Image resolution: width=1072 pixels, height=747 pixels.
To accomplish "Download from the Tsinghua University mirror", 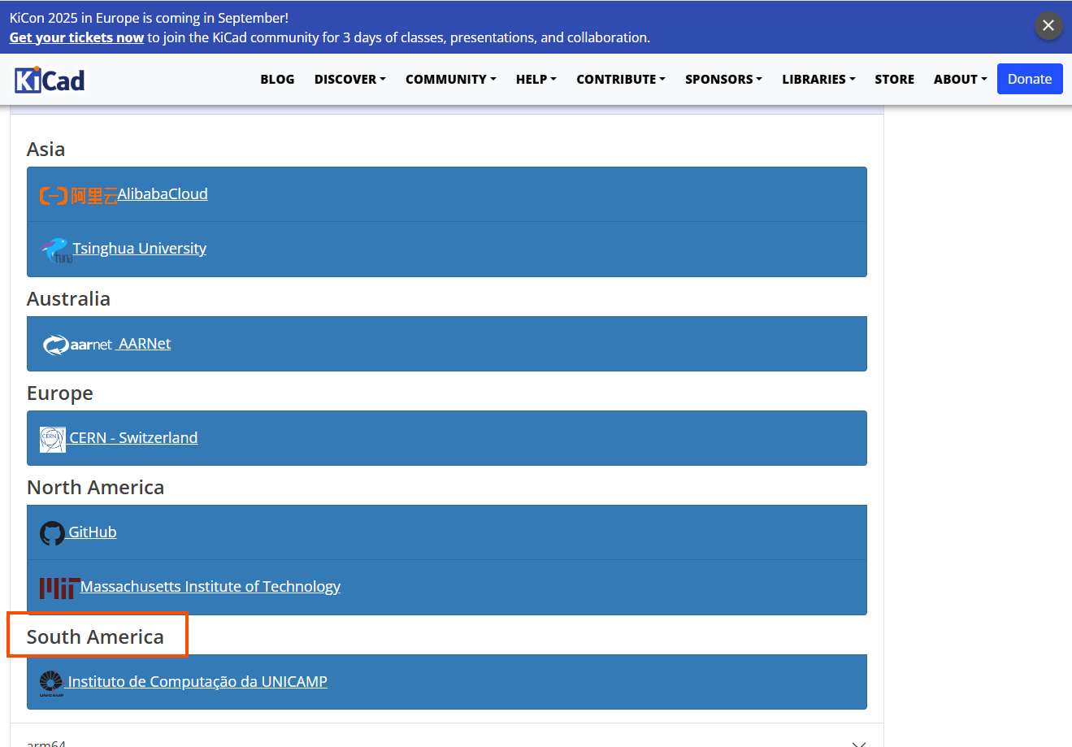I will (x=139, y=248).
